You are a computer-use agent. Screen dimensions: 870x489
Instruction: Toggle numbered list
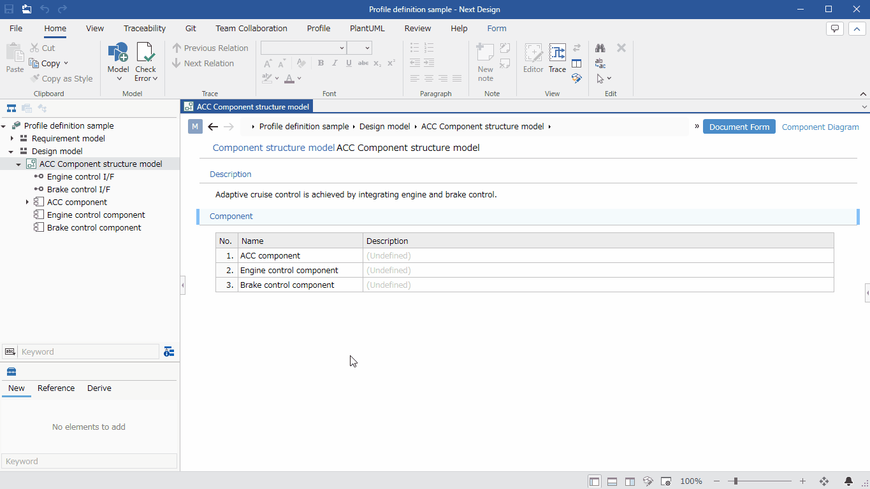pyautogui.click(x=429, y=48)
